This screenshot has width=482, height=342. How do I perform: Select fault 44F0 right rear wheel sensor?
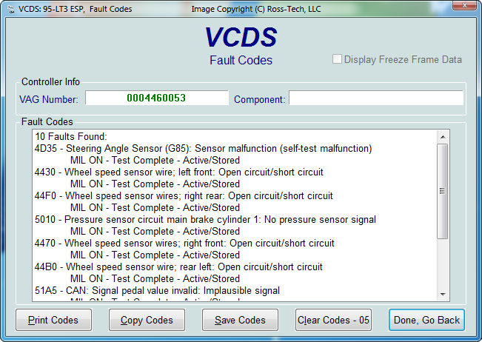tap(184, 195)
